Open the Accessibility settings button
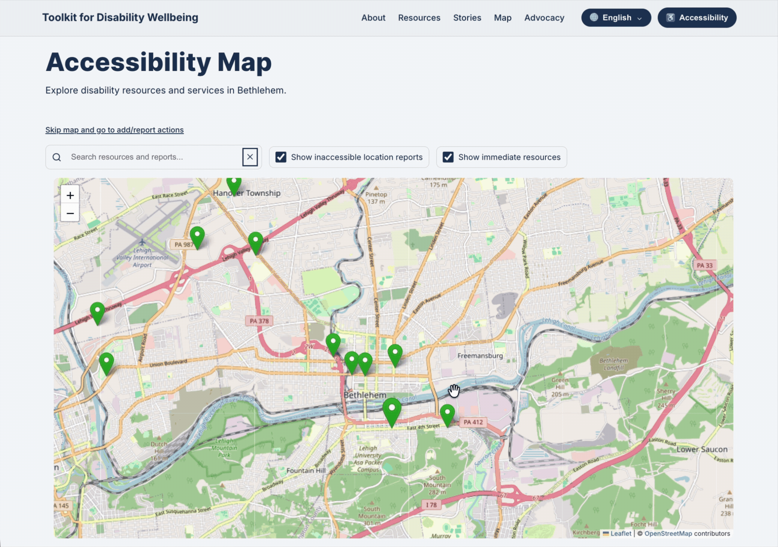Image resolution: width=778 pixels, height=547 pixels. pos(697,18)
